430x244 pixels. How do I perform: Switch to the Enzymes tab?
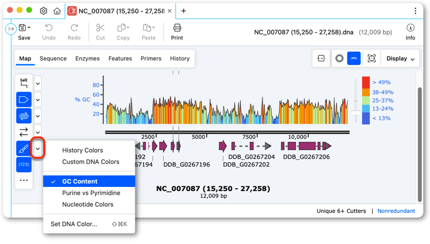tap(87, 58)
